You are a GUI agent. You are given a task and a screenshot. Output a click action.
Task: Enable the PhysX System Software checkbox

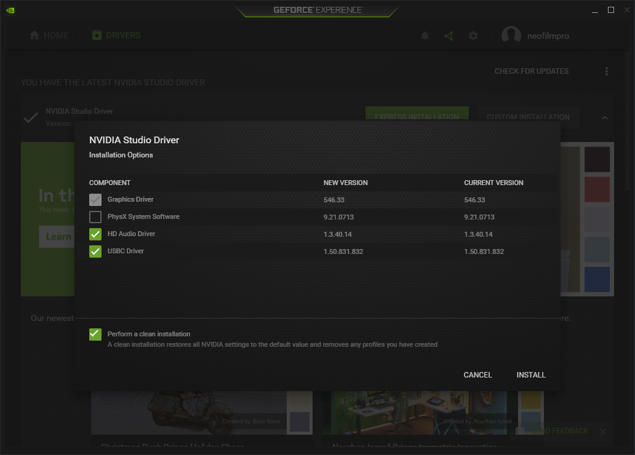pyautogui.click(x=95, y=217)
